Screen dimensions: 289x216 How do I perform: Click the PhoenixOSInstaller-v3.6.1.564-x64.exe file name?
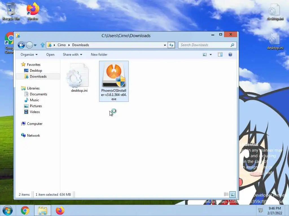(x=114, y=95)
